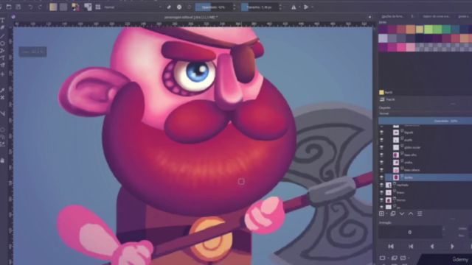The height and width of the screenshot is (265, 472).
Task: Open the brush editor settings icon
Action: (88, 7)
